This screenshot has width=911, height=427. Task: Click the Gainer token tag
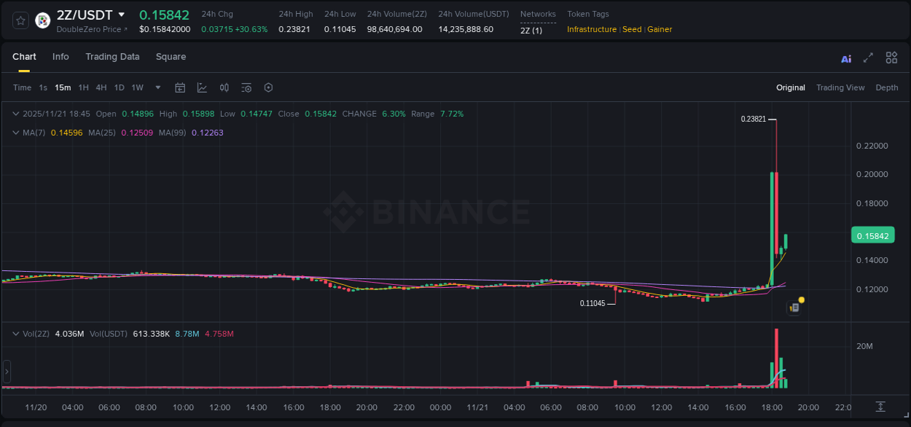(660, 29)
